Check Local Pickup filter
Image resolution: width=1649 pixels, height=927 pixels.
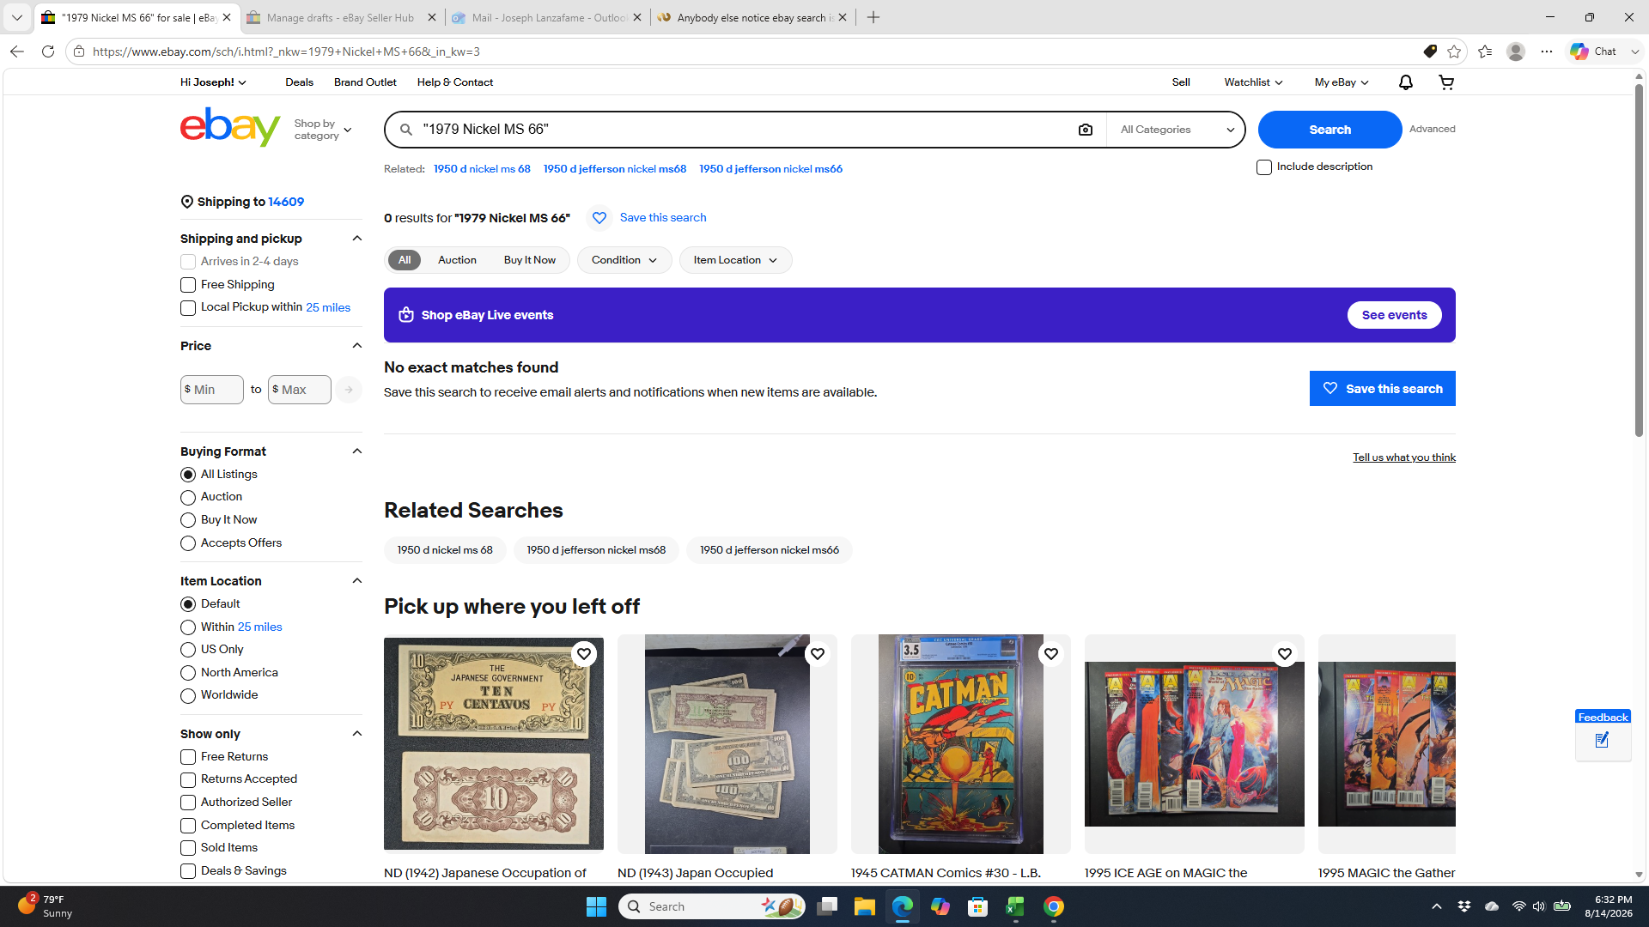188,308
